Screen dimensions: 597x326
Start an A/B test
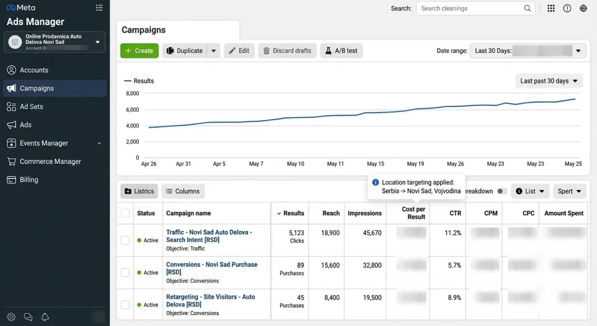click(342, 51)
